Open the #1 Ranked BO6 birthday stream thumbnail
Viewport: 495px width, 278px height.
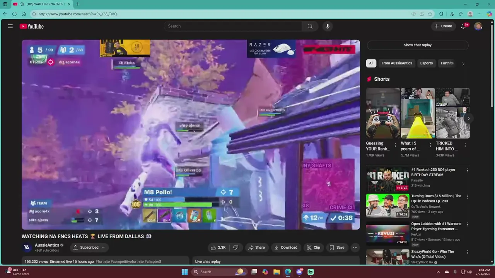(387, 179)
